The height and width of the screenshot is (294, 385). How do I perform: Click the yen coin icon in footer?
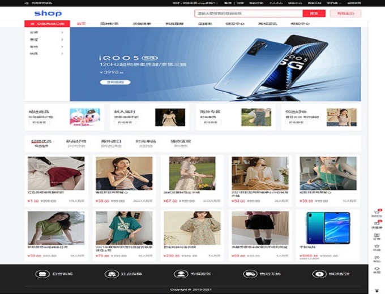[319, 274]
